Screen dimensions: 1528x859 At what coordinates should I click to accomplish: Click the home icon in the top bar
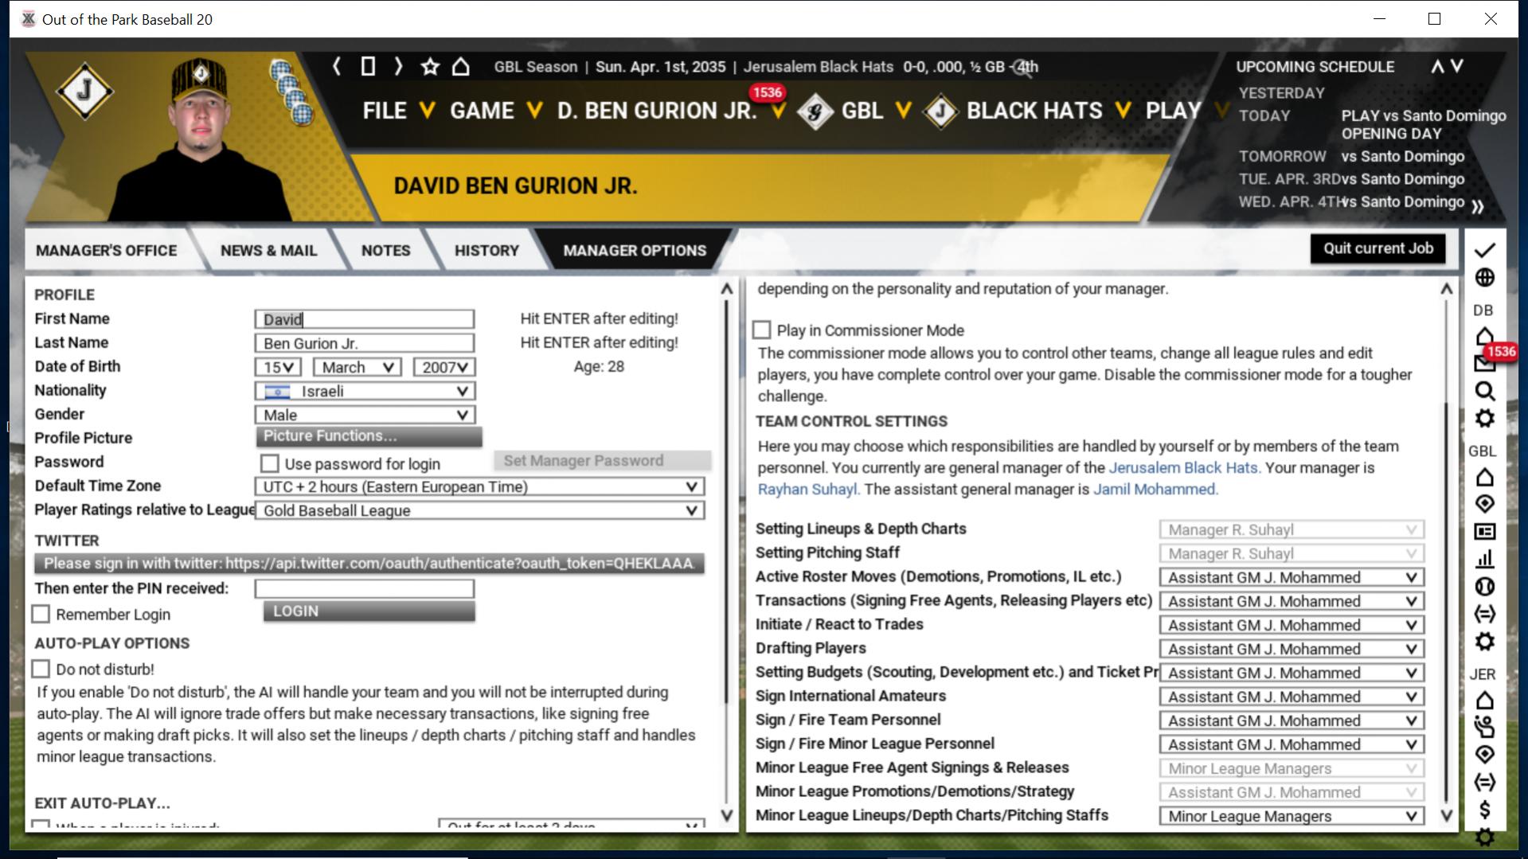pos(460,66)
